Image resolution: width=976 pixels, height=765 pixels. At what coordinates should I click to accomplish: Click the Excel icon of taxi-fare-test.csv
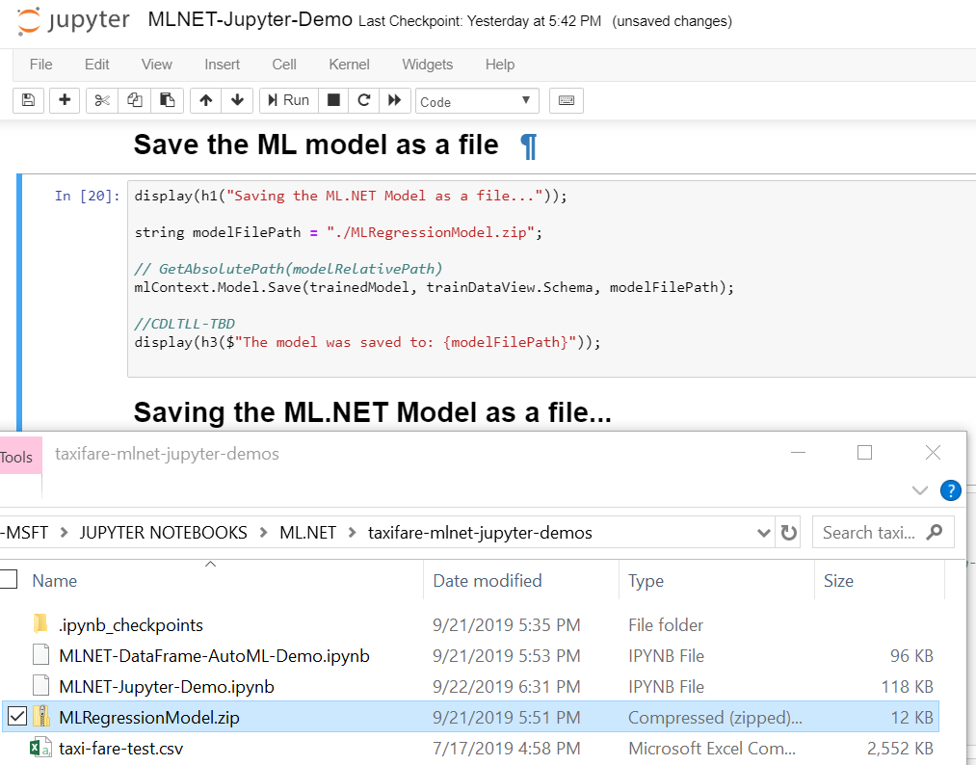tap(41, 748)
